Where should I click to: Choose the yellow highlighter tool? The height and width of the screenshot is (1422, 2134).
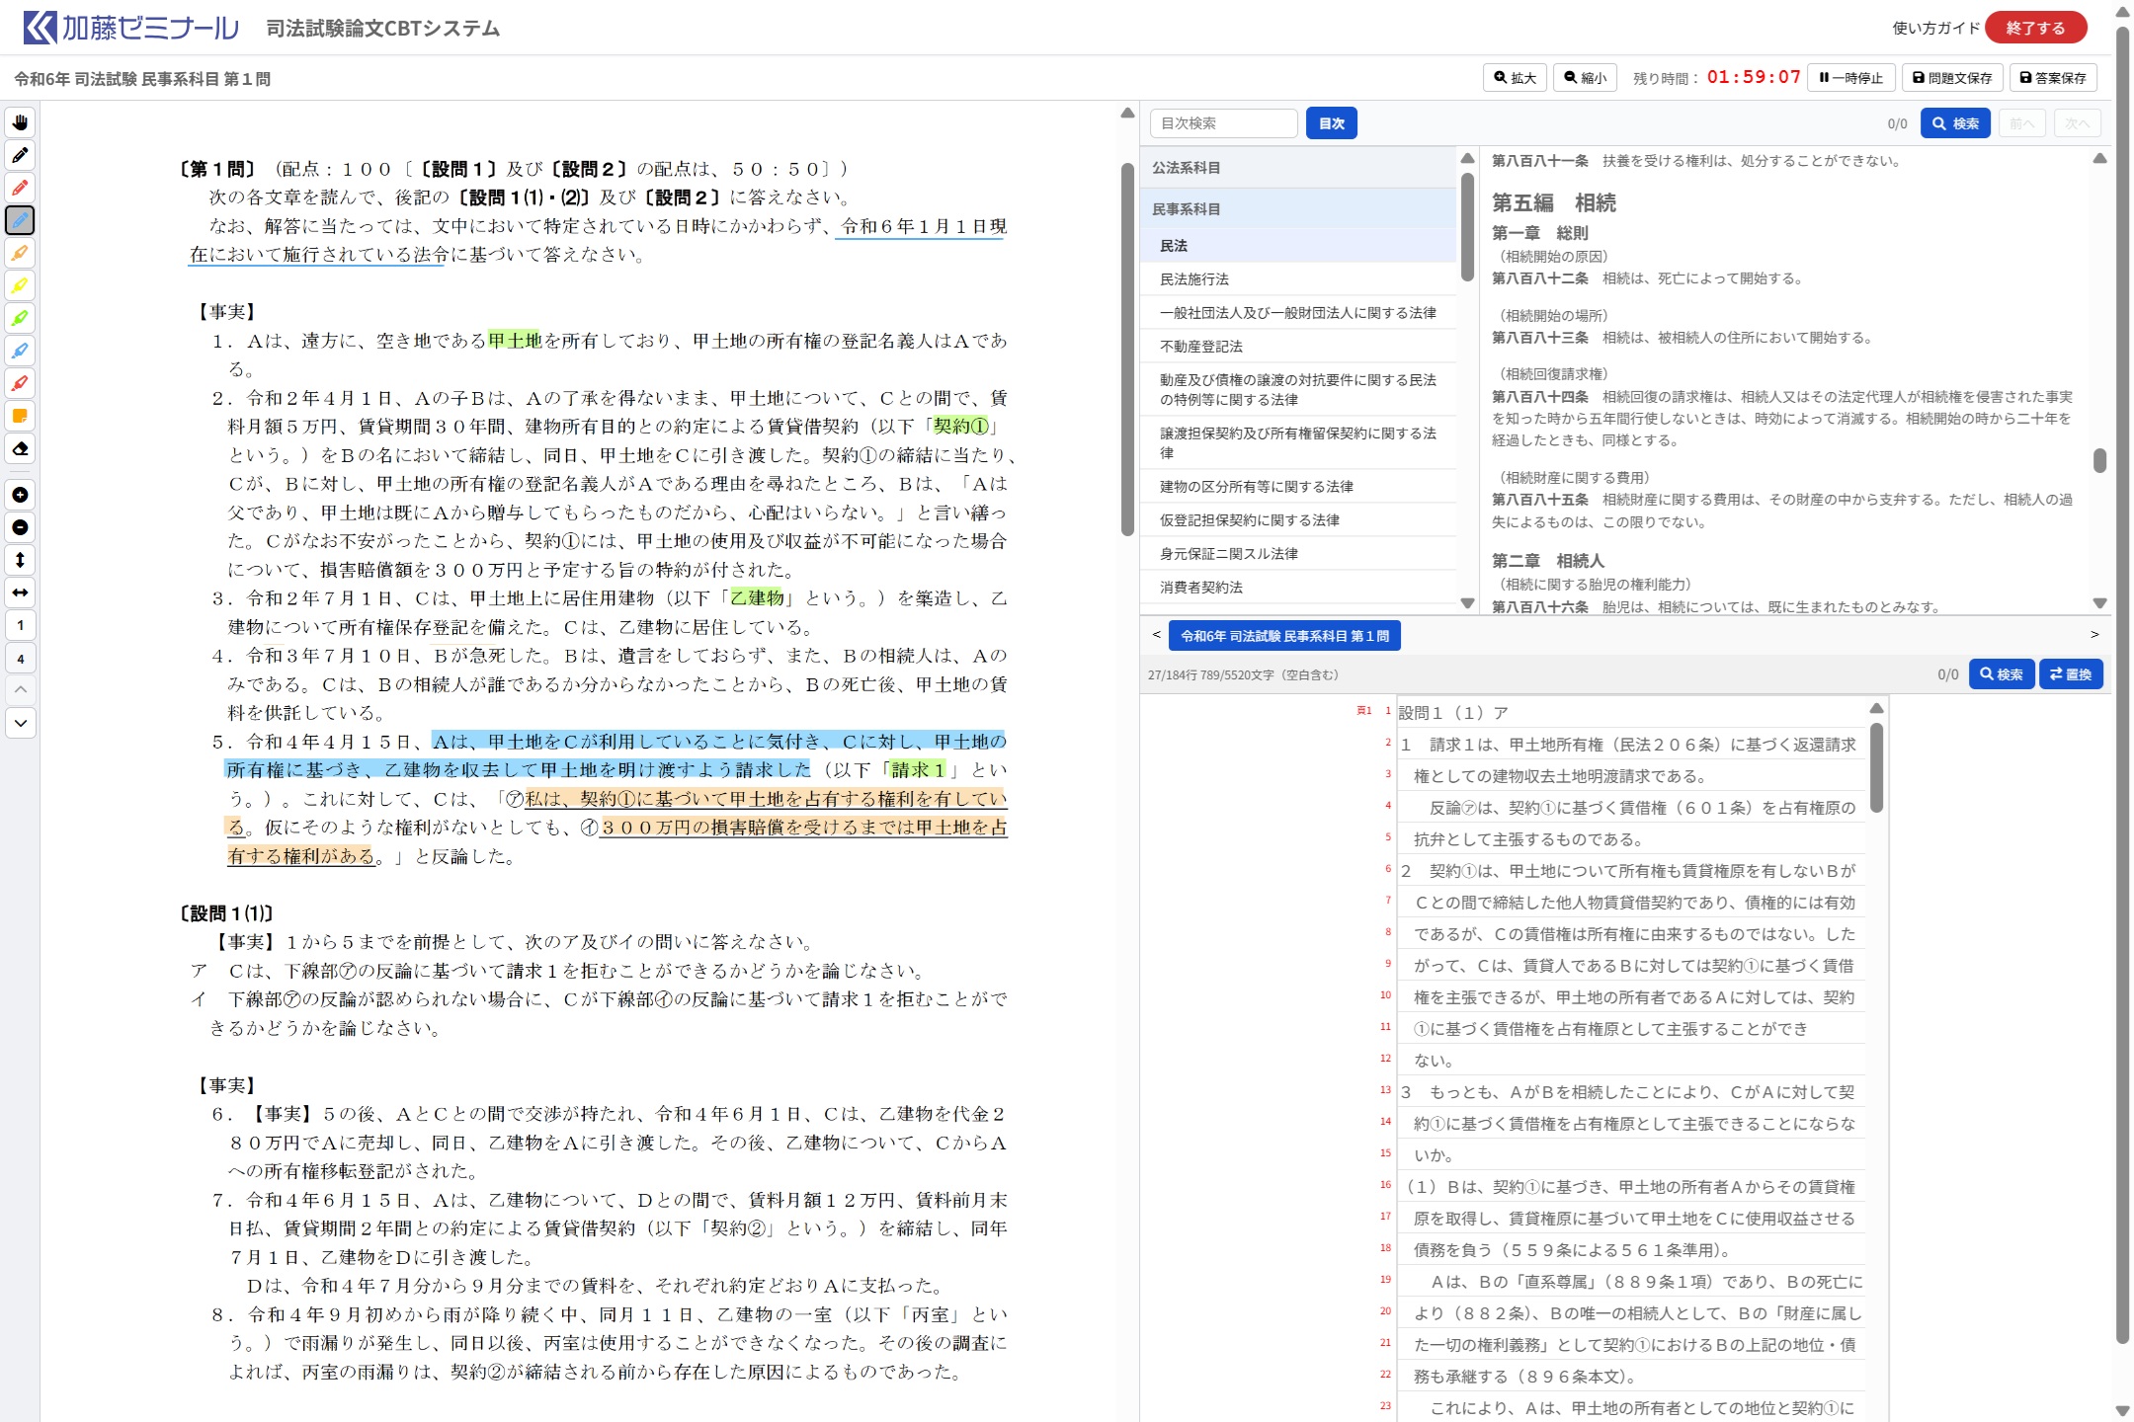pos(20,285)
